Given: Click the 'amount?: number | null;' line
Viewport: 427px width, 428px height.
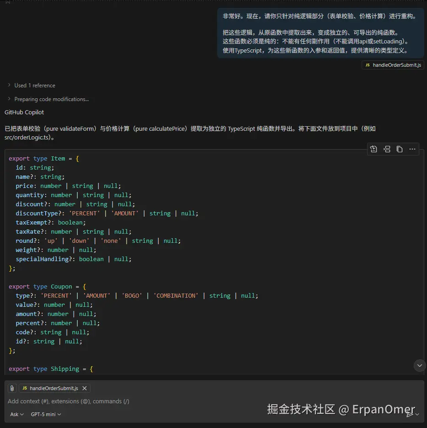Looking at the screenshot, I should tap(56, 314).
